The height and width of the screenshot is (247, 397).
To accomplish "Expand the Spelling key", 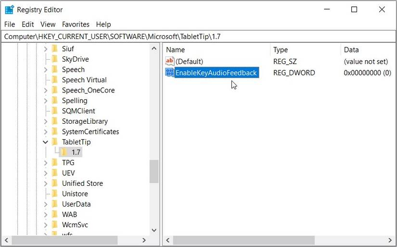I will (x=46, y=101).
